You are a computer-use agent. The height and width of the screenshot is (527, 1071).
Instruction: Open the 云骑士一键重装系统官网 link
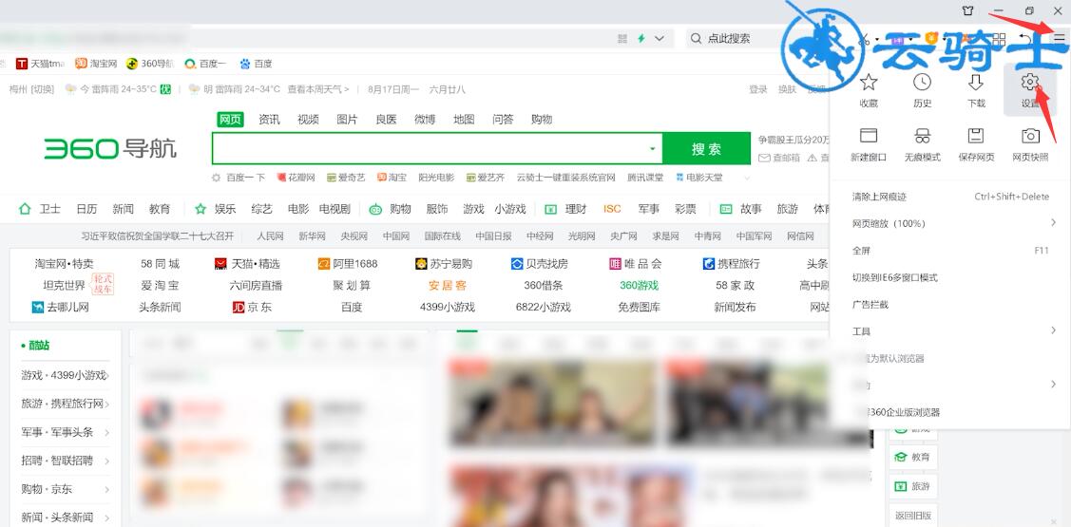point(566,178)
